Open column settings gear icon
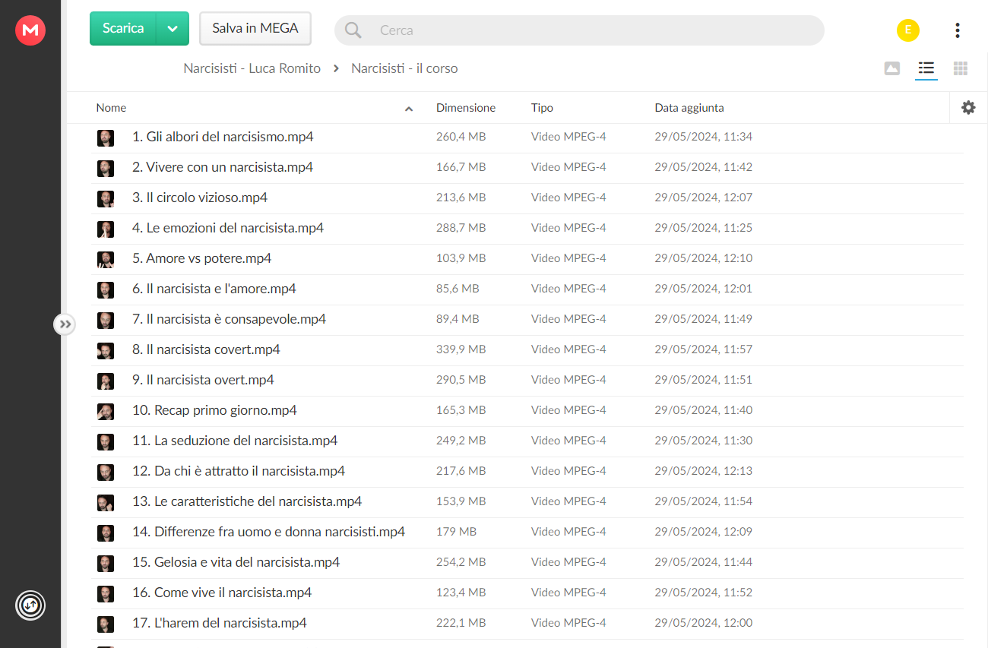 click(x=968, y=108)
